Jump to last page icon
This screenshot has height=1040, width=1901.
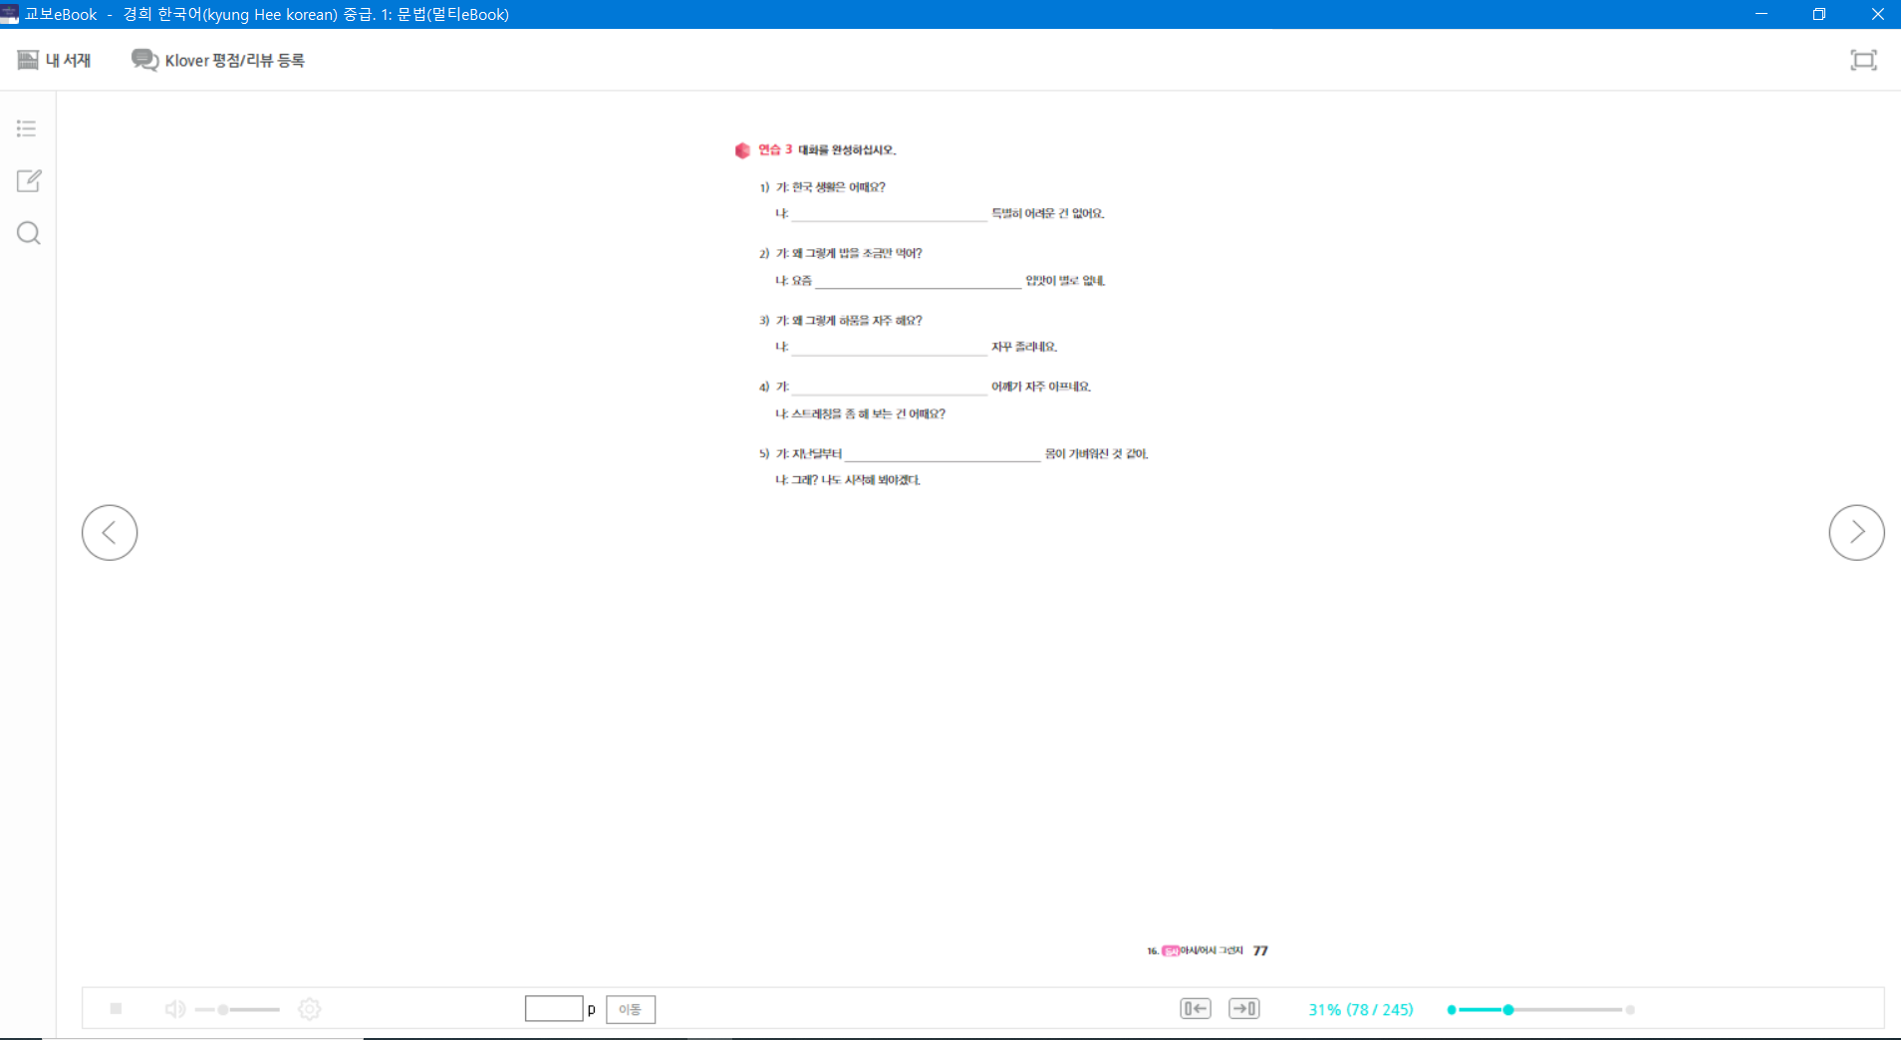point(1243,1009)
